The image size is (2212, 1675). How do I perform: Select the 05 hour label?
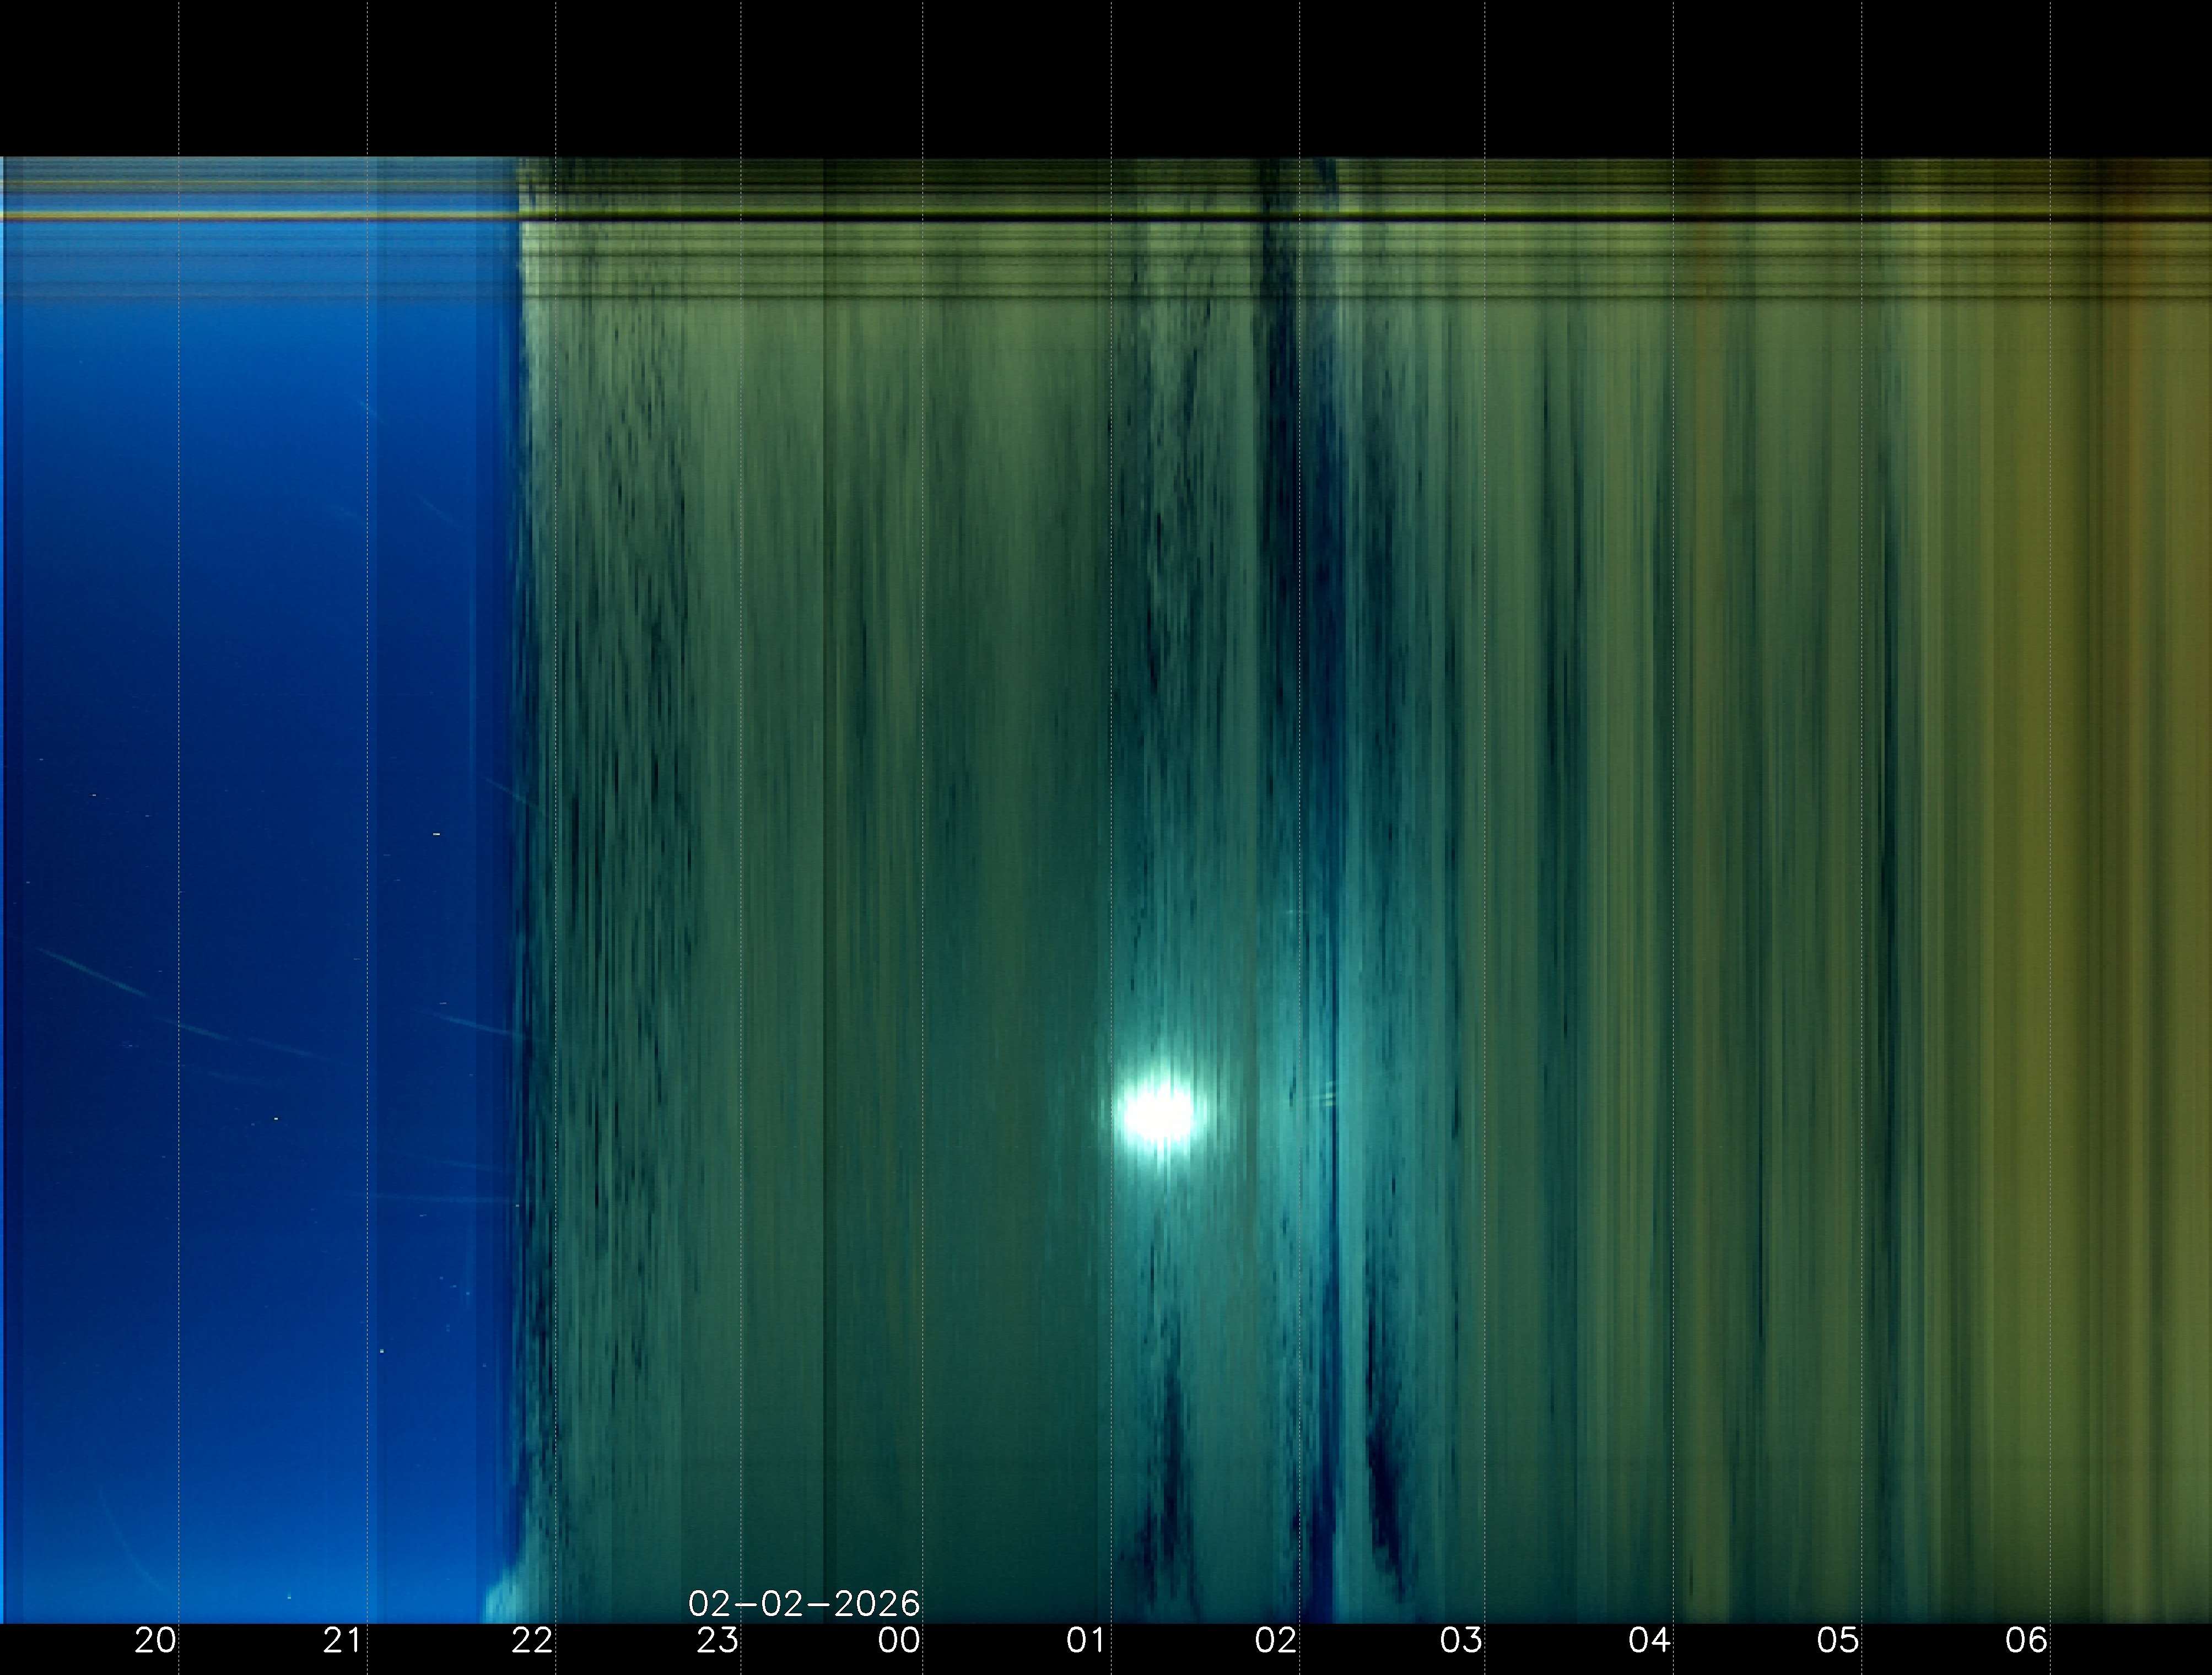click(1837, 1641)
